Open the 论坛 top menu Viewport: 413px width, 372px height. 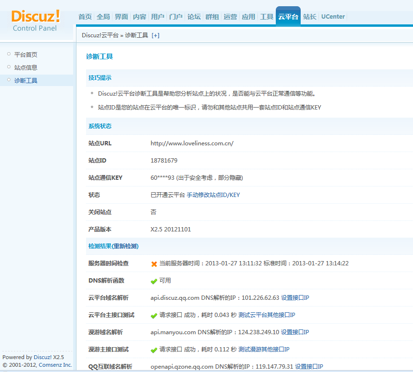pyautogui.click(x=194, y=17)
